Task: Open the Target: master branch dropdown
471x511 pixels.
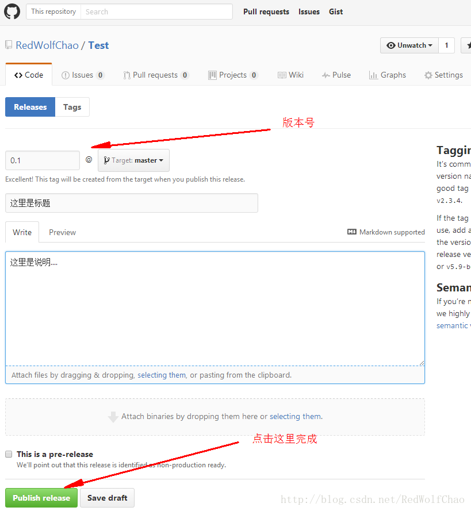Action: click(x=133, y=160)
